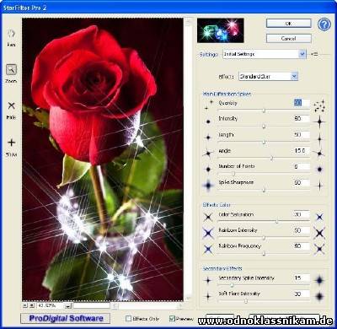
Task: Click the large star icon beside Intensity
Action: pyautogui.click(x=319, y=121)
